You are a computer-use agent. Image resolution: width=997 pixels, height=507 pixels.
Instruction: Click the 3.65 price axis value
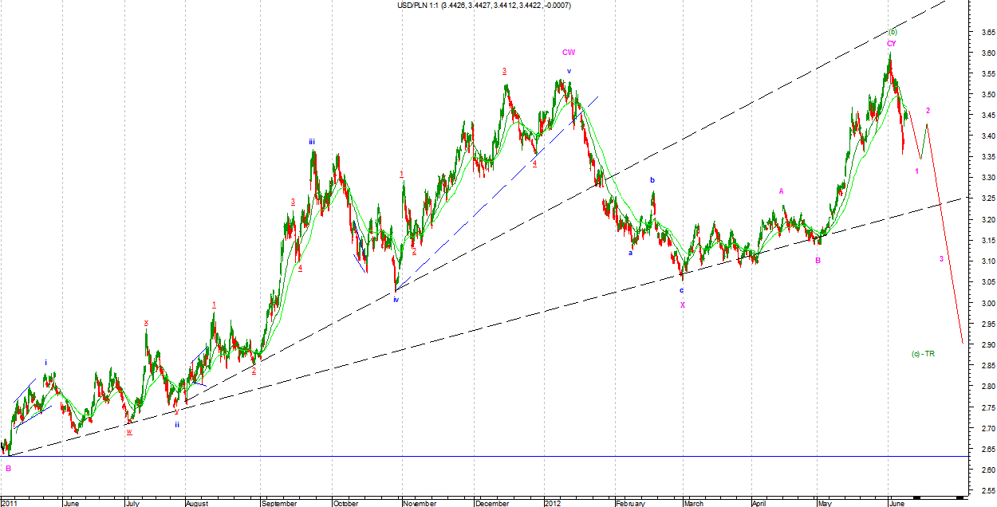[983, 33]
